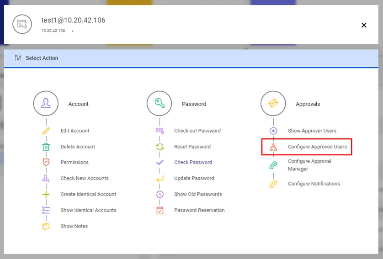
Task: Click the pencil icon for Edit Account
Action: coord(46,131)
